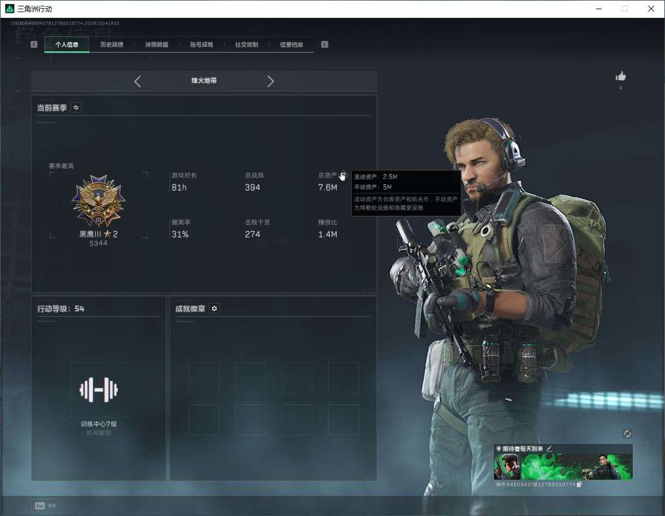Viewport: 665px width, 516px height.
Task: Click the 撤离率 value 31%
Action: click(180, 234)
